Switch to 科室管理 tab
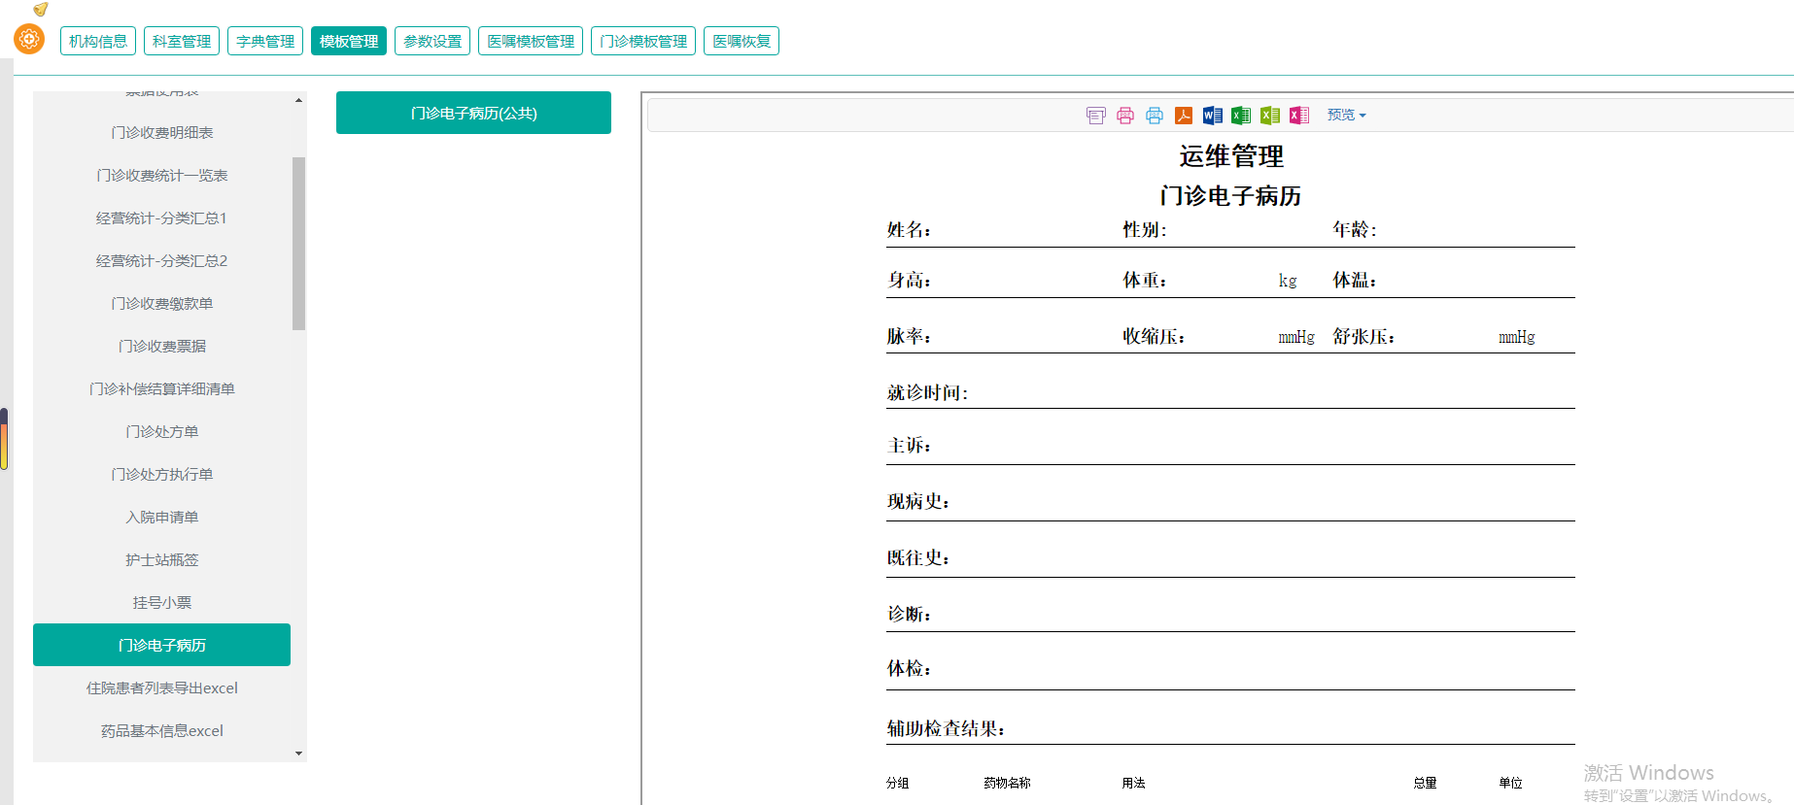The width and height of the screenshot is (1794, 805). tap(182, 41)
